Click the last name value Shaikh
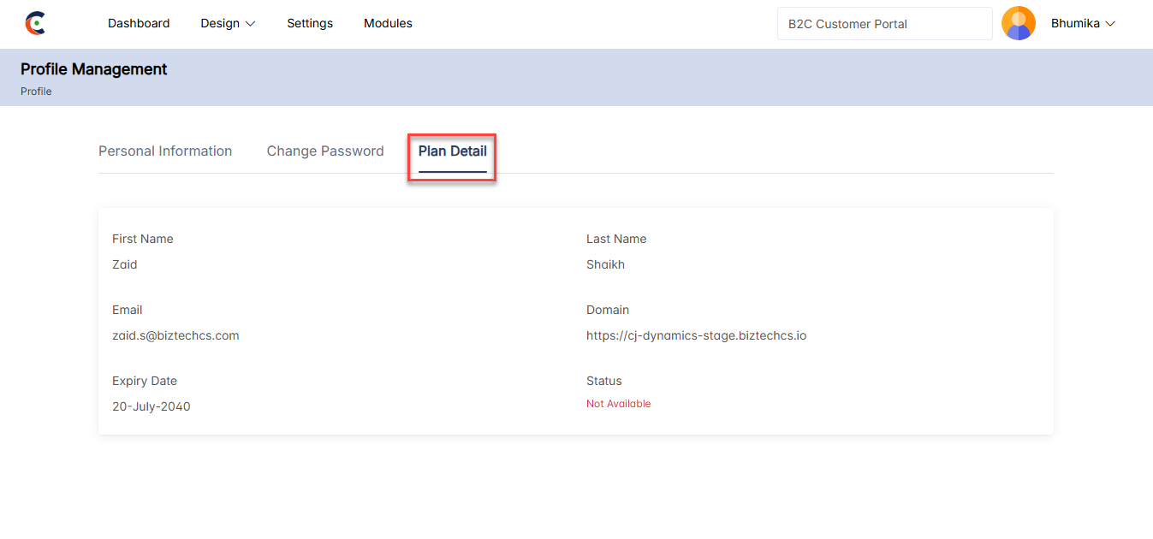The width and height of the screenshot is (1153, 539). pyautogui.click(x=605, y=264)
